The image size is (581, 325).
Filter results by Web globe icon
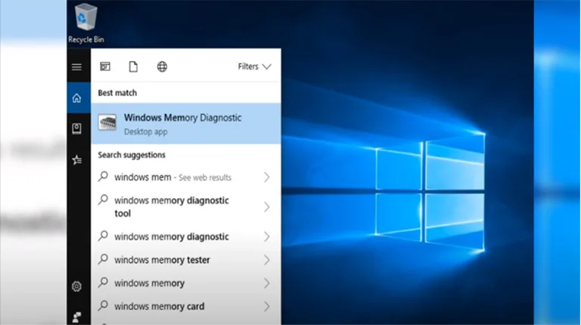coord(162,67)
